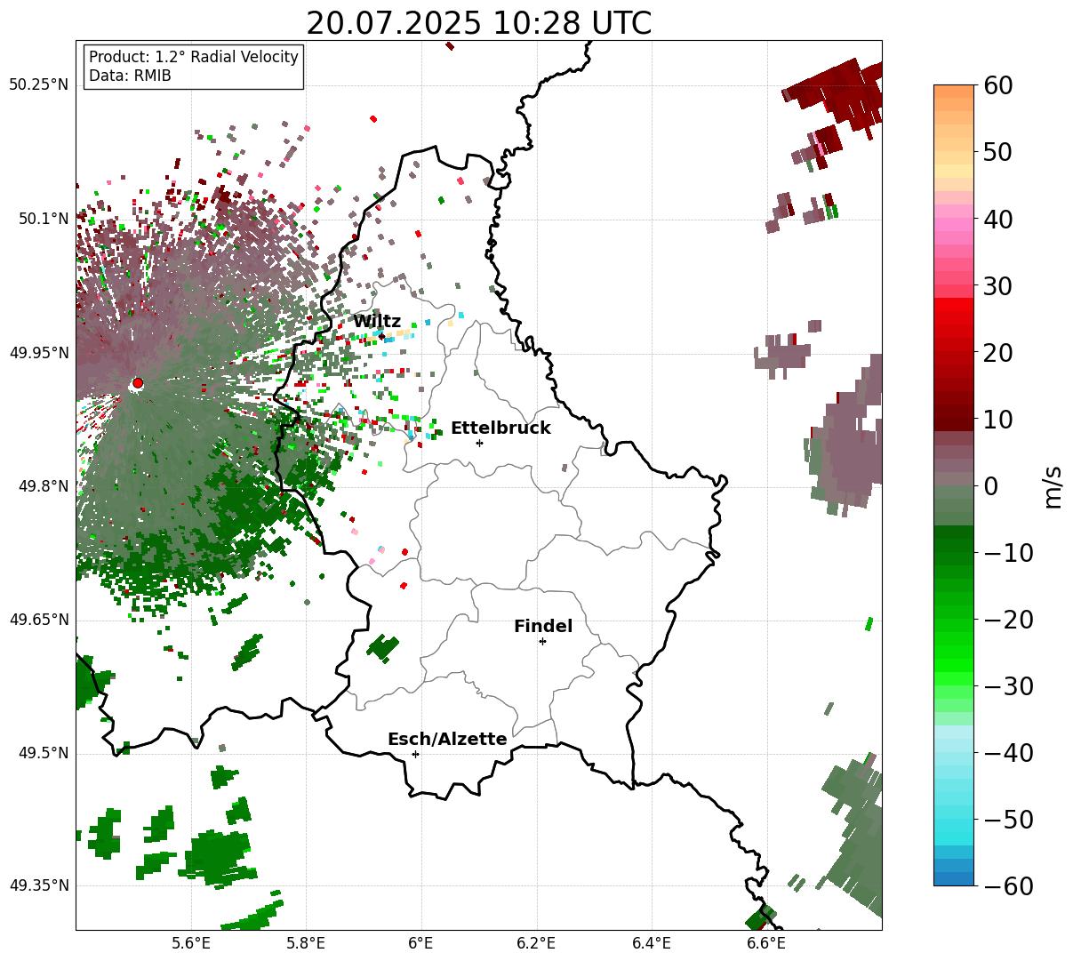Viewport: 1073px width, 961px height.
Task: Click the 50.1°N latitude label
Action: point(43,219)
